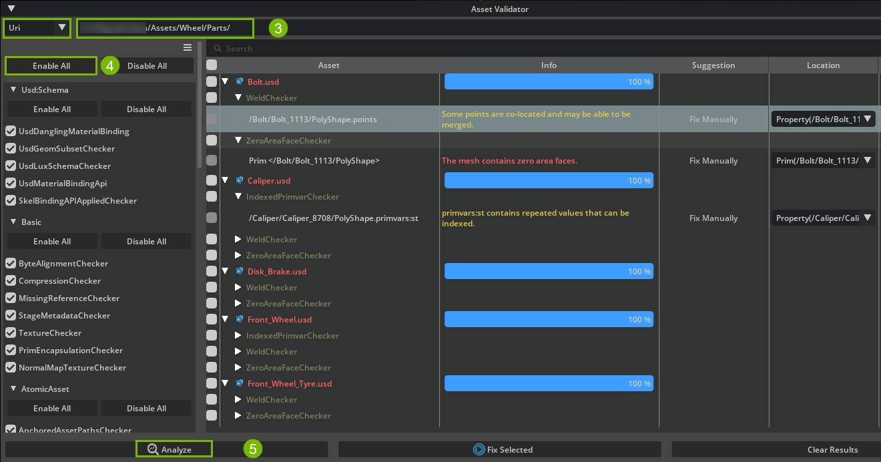The image size is (881, 462).
Task: Click the USD file icon beside Bolt.usd
Action: coord(239,81)
